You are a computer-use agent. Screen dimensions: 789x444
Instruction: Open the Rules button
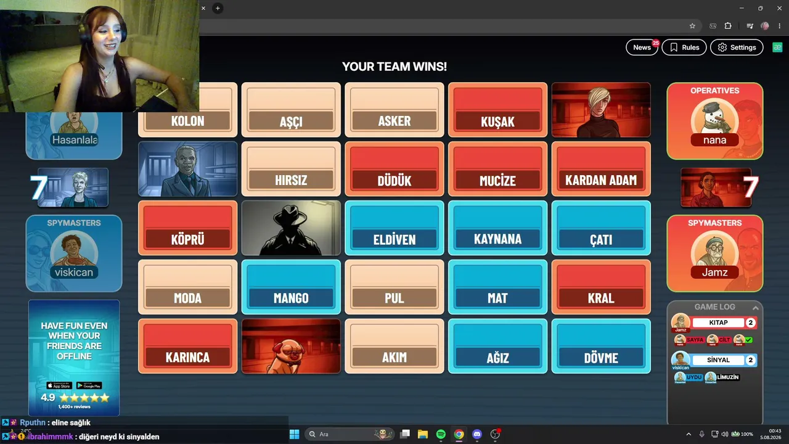tap(684, 47)
